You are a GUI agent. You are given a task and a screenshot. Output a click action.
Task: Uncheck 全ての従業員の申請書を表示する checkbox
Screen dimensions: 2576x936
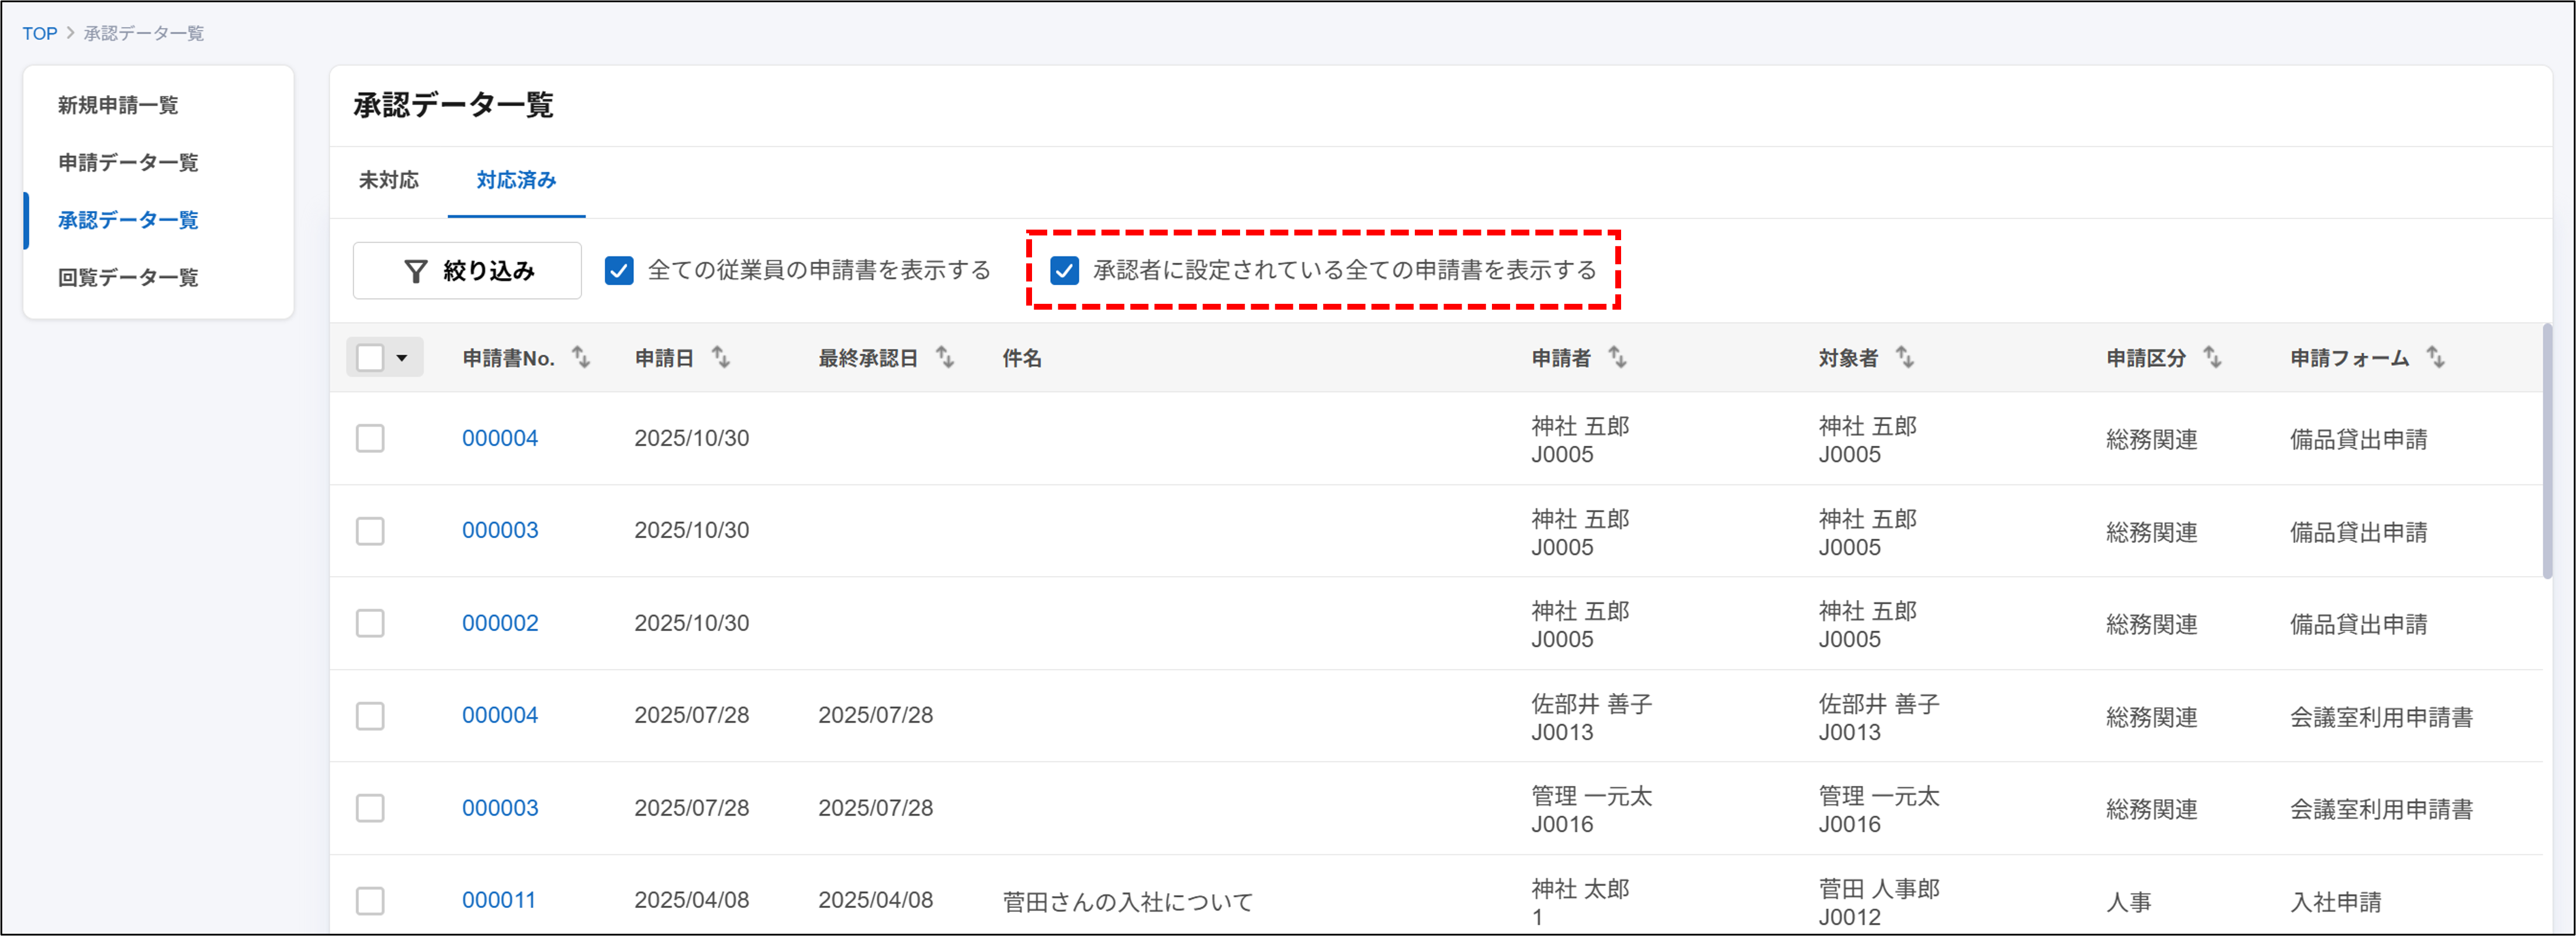pyautogui.click(x=619, y=271)
